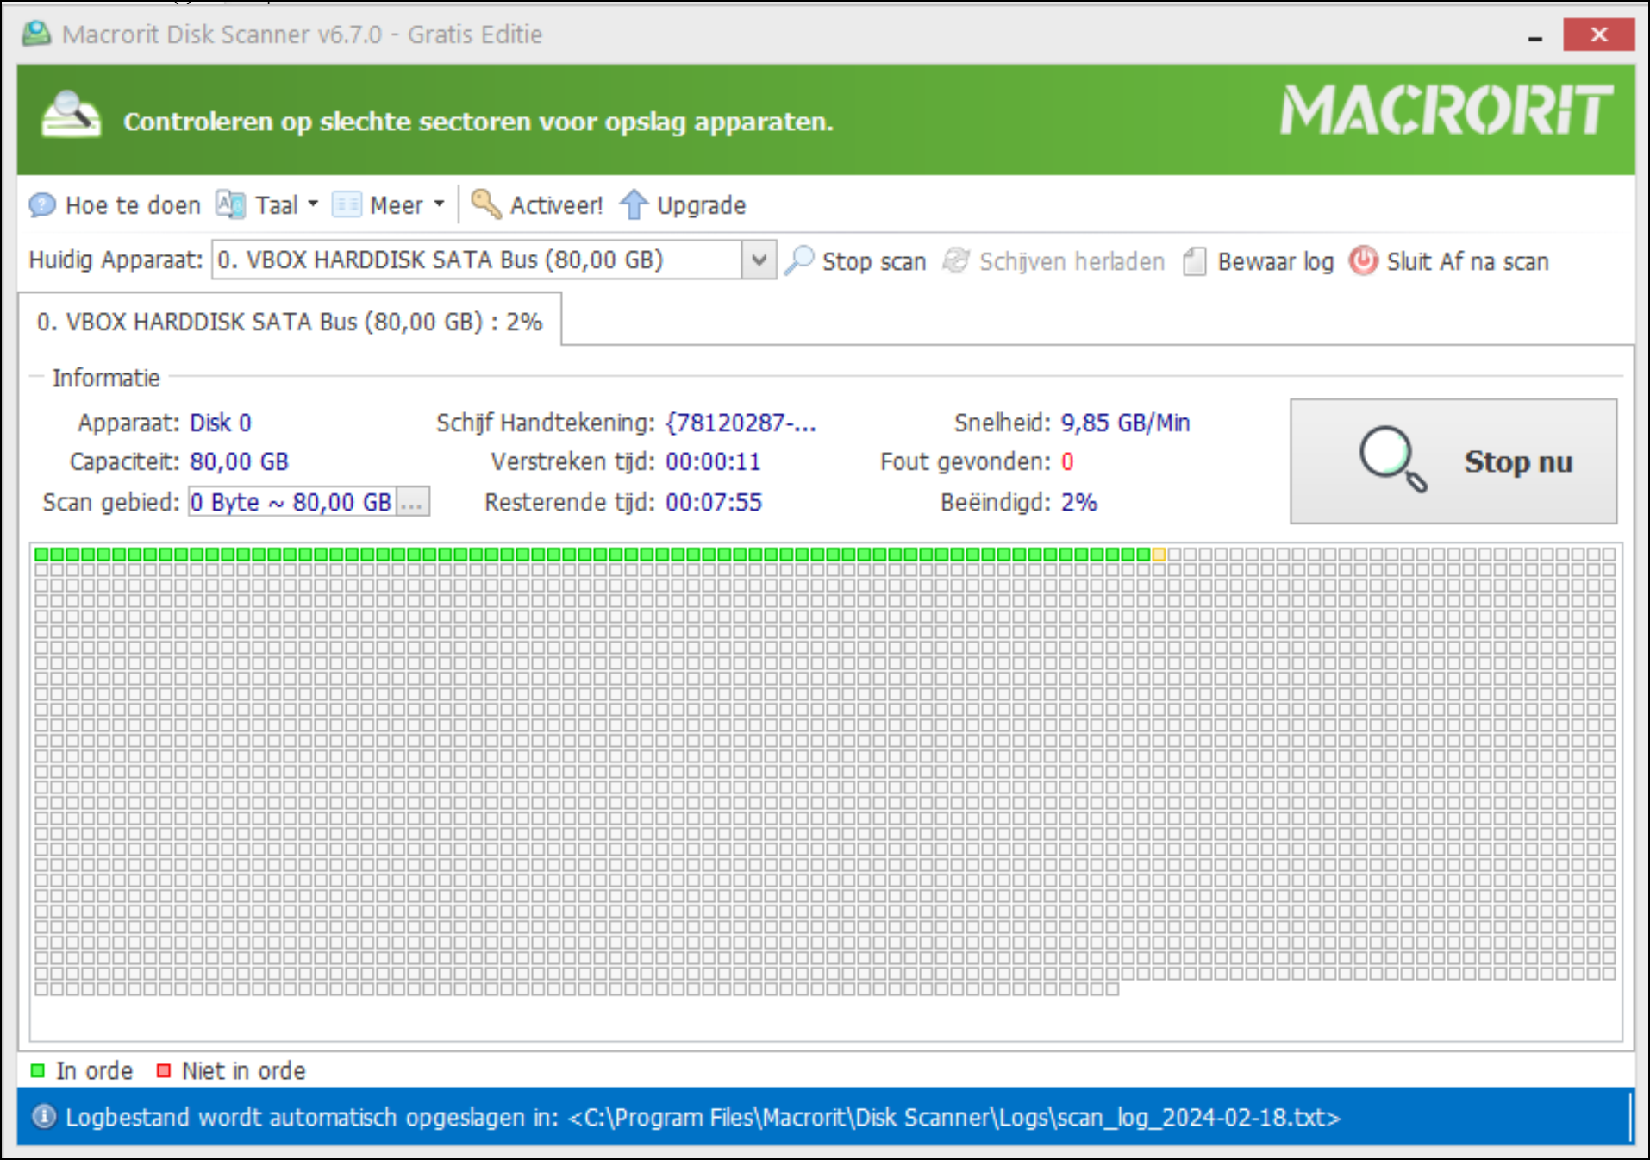Click Activeer! label
1650x1160 pixels.
tap(556, 205)
